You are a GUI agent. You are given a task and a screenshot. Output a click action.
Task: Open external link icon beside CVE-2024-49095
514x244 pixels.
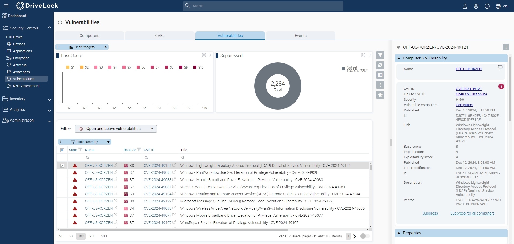[x=174, y=172]
